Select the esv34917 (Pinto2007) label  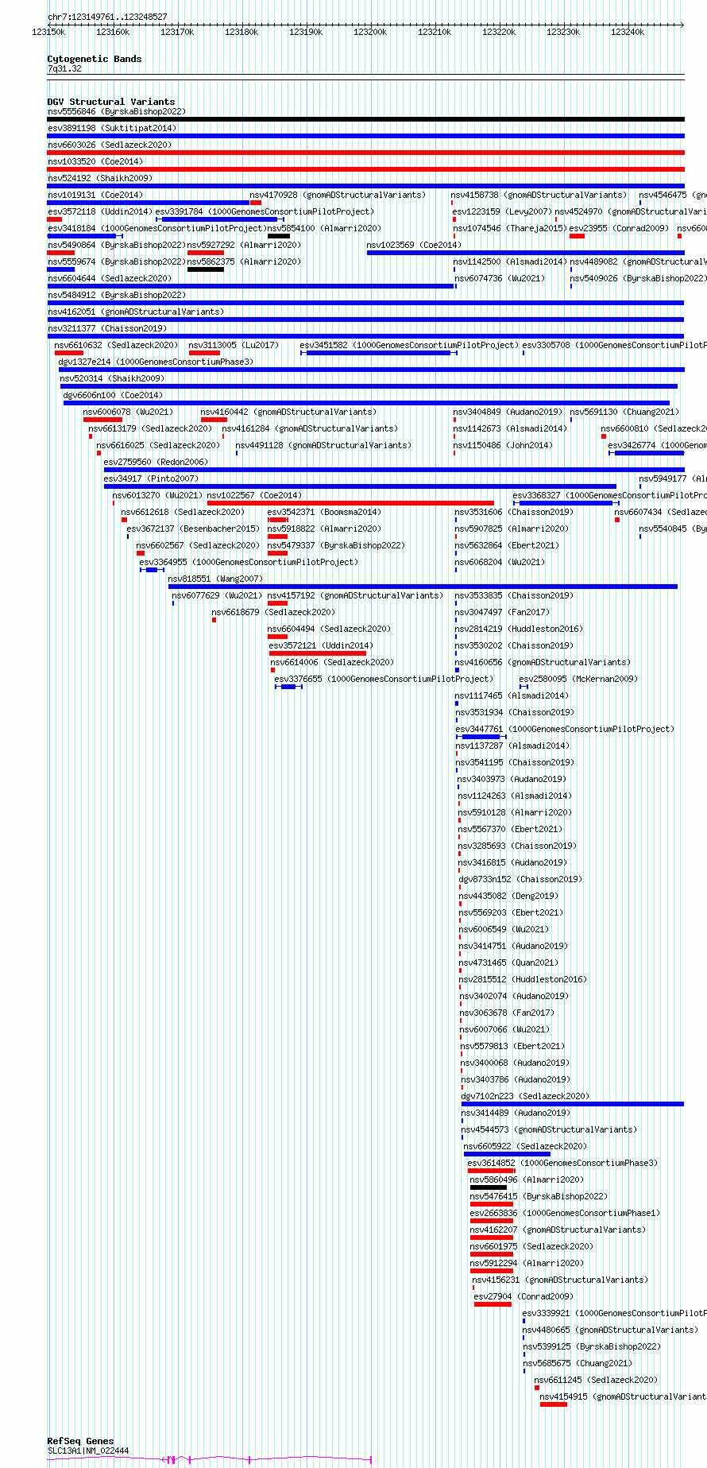coord(151,479)
